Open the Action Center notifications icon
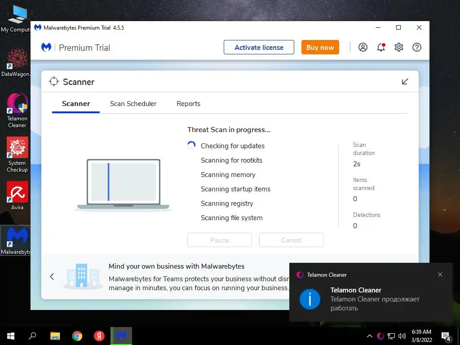460x345 pixels. coord(446,336)
